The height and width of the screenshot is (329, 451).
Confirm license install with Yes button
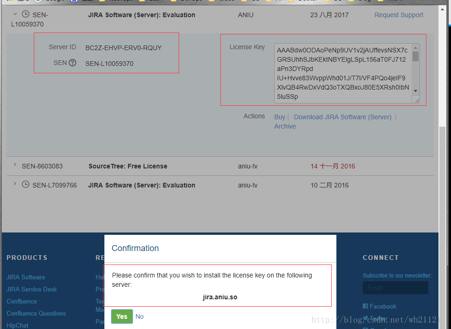coord(122,316)
